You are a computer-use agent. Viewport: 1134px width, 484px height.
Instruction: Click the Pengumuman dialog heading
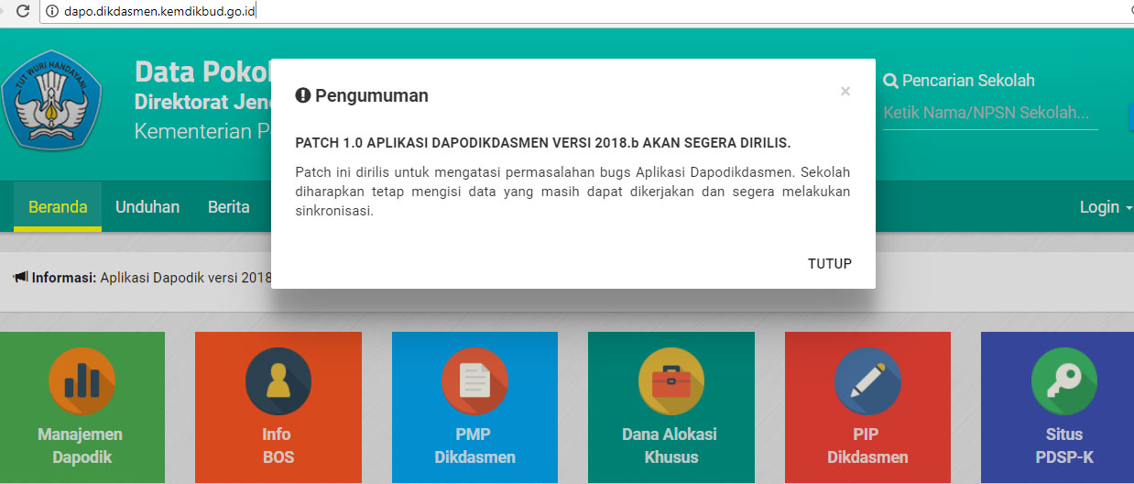372,95
